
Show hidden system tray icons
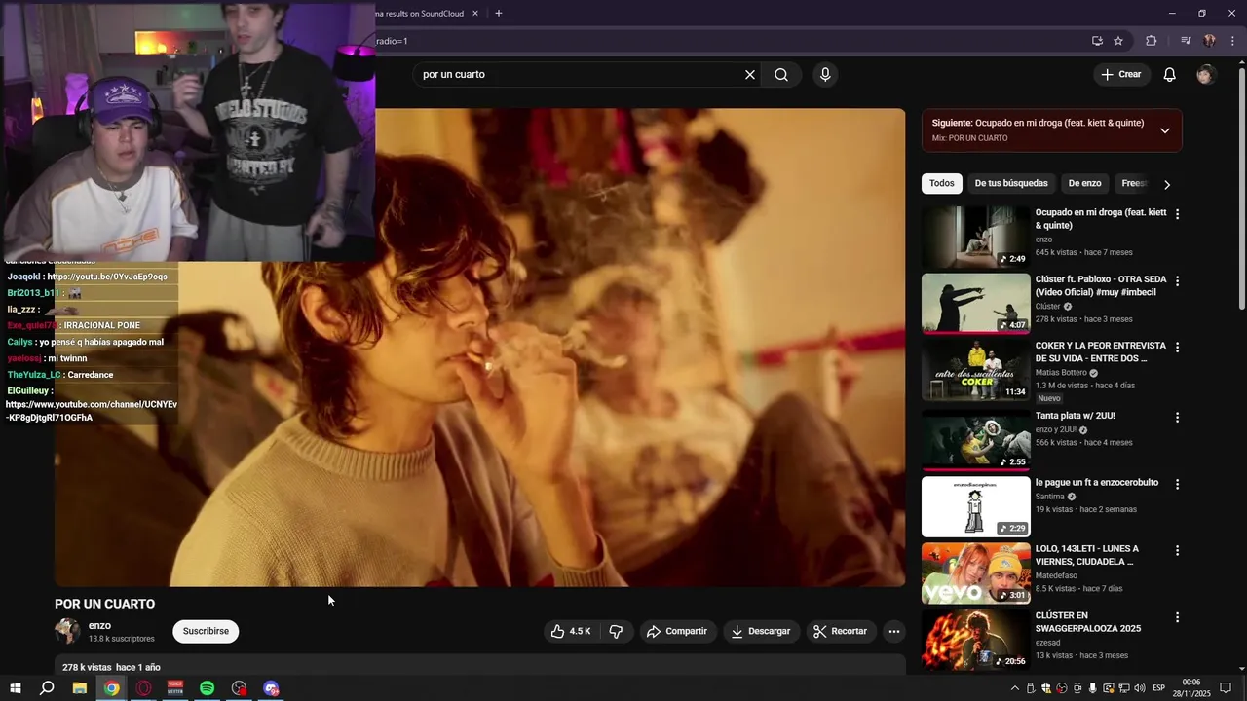coord(1015,688)
